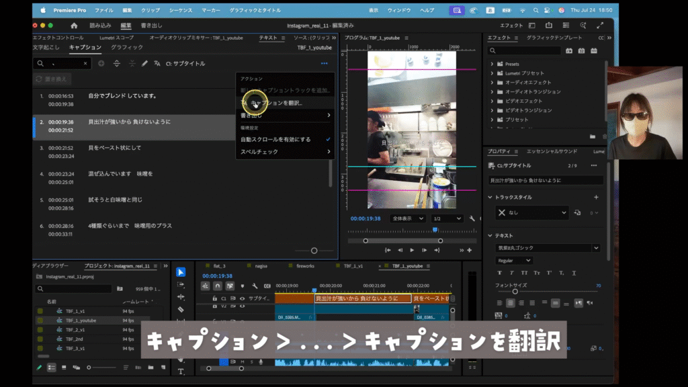Play the program monitor video

(412, 250)
